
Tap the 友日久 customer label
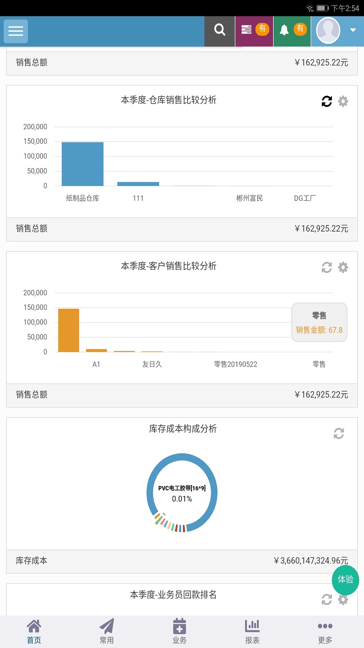pos(152,364)
